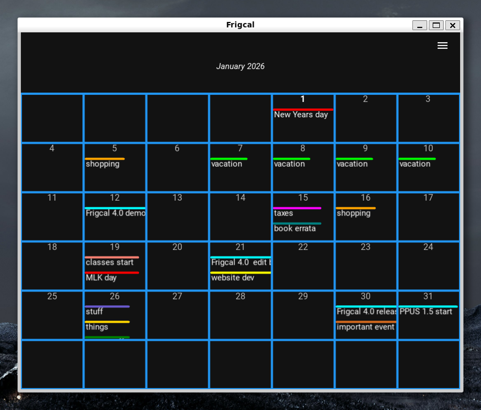The height and width of the screenshot is (410, 481).
Task: Select the MLK day event
Action: click(101, 278)
